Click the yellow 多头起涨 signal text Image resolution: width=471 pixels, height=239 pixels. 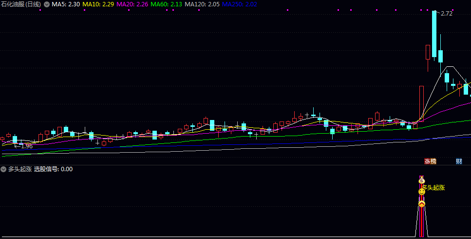pos(434,188)
